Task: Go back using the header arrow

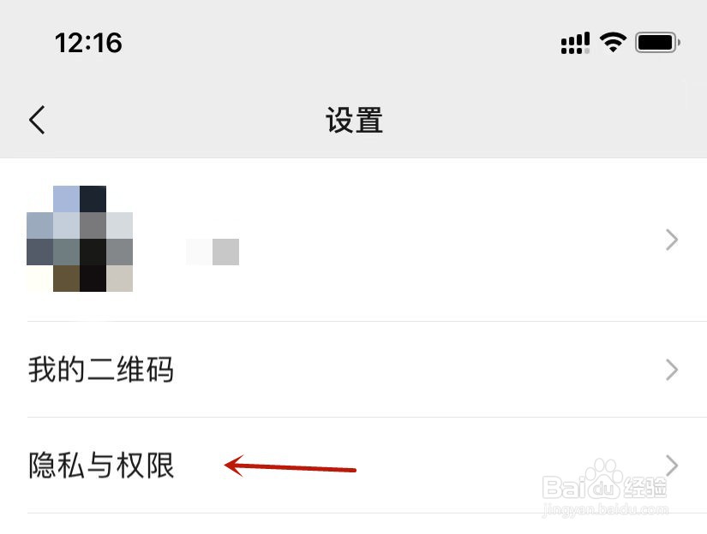Action: point(37,120)
